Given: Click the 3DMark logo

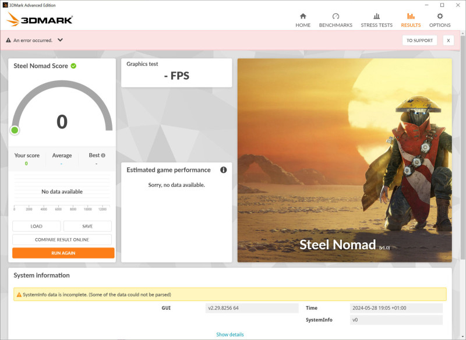Looking at the screenshot, I should coord(40,19).
